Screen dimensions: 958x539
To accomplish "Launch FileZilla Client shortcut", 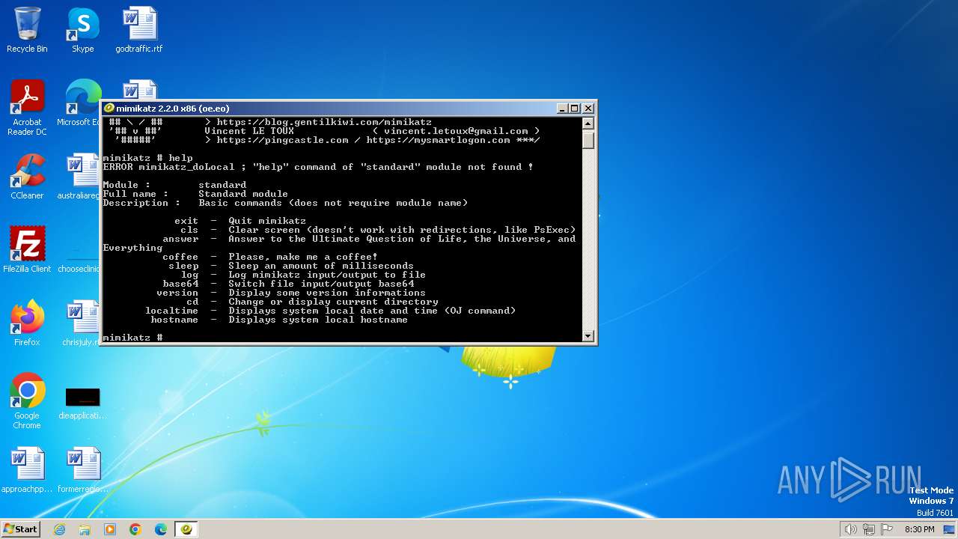I will (x=27, y=250).
